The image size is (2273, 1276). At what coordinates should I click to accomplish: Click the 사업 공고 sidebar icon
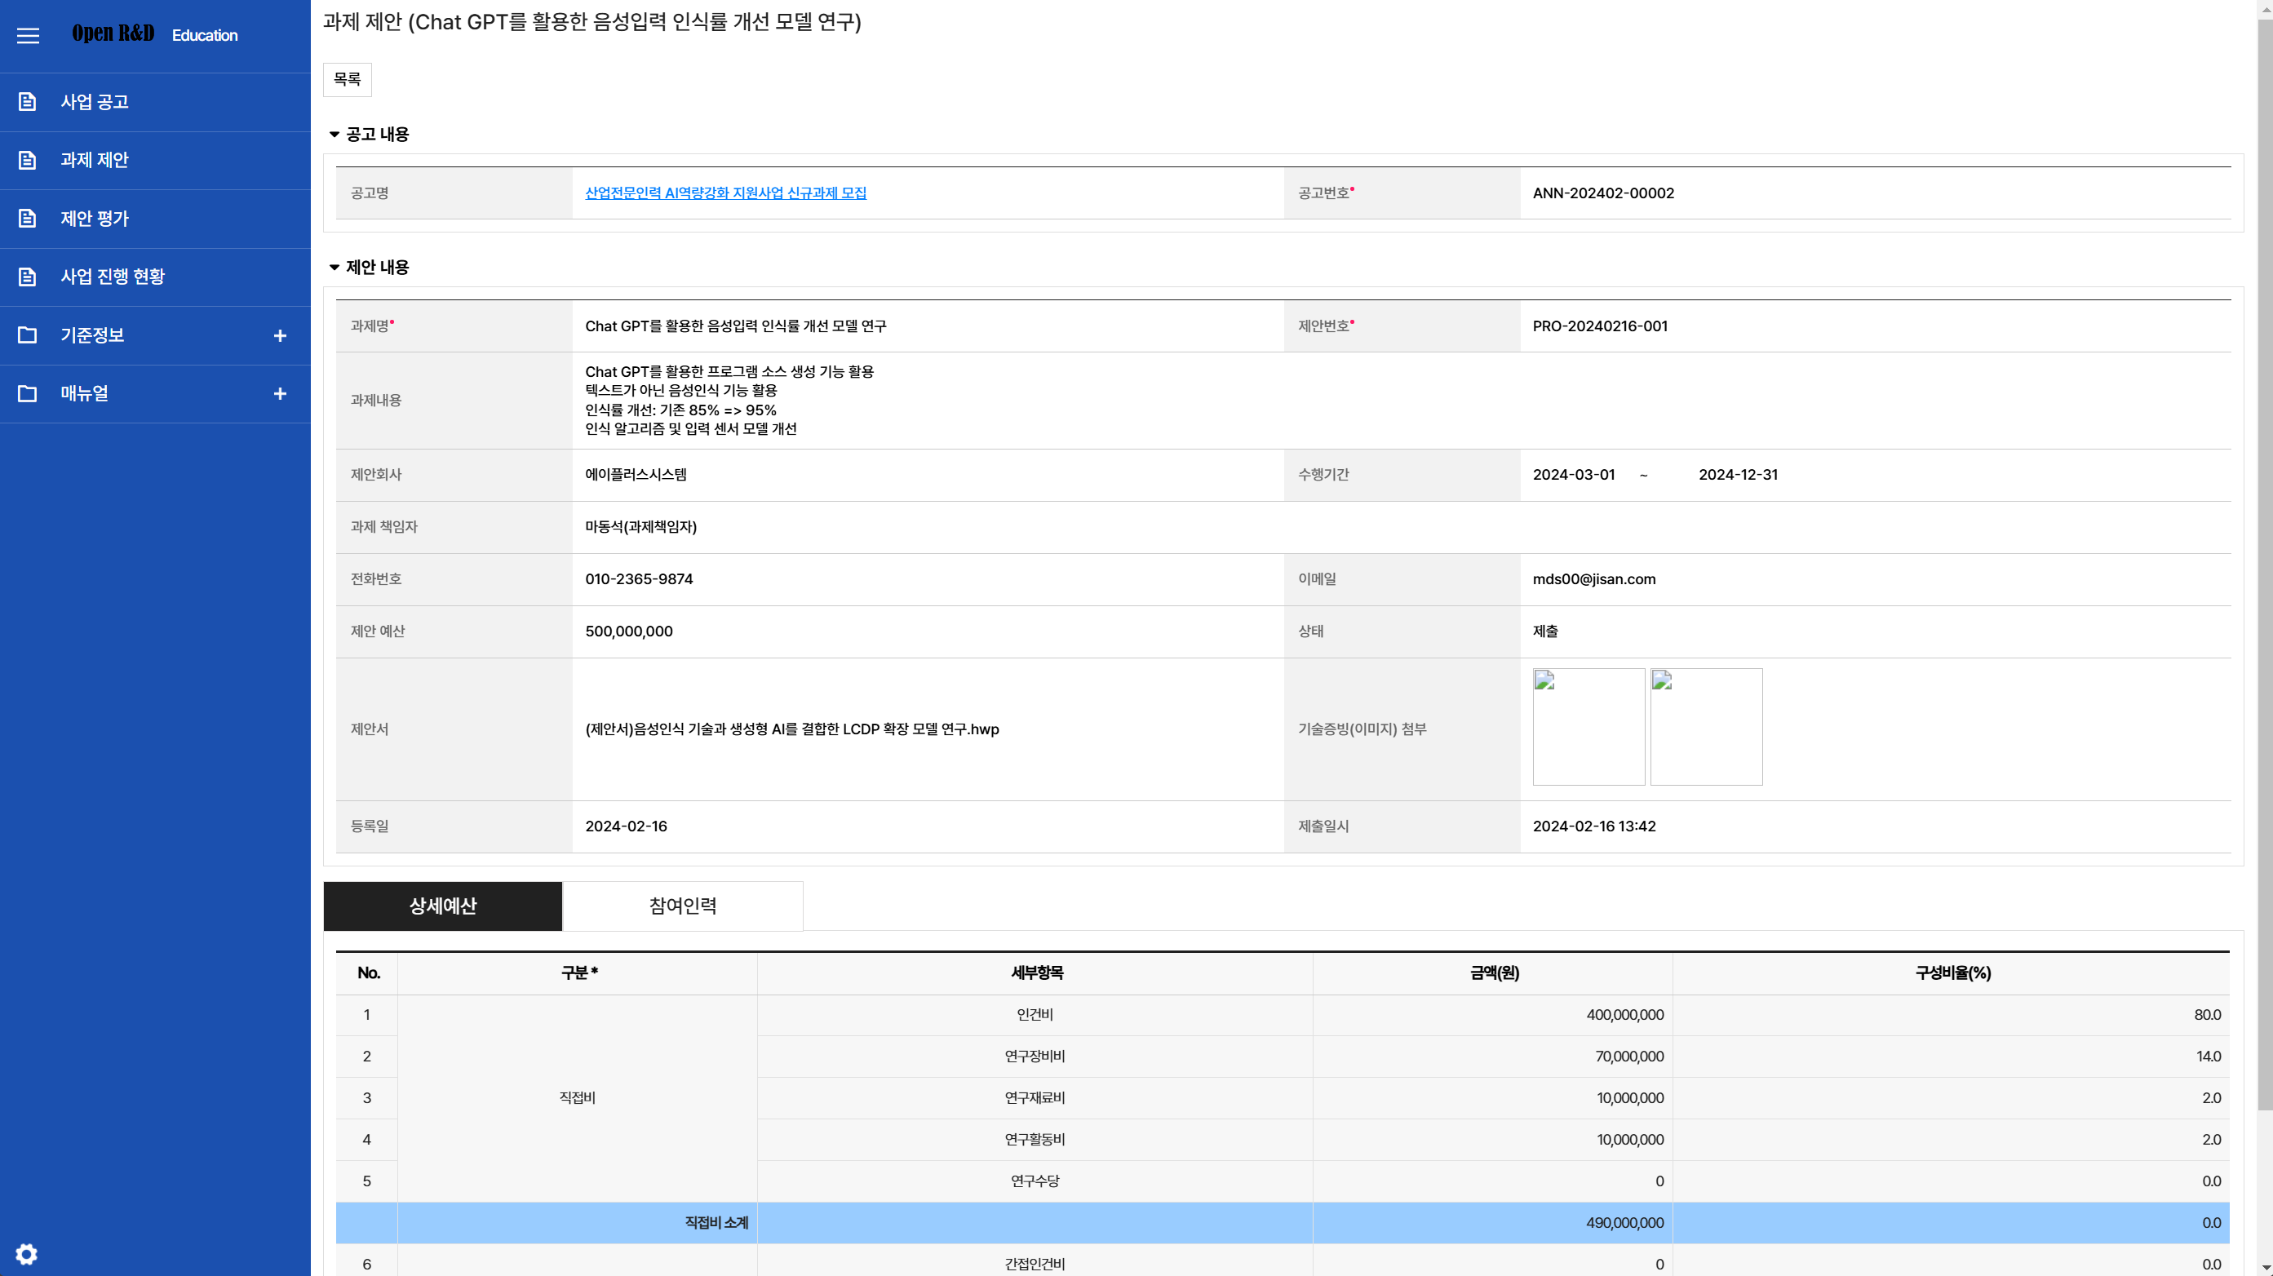click(x=27, y=101)
